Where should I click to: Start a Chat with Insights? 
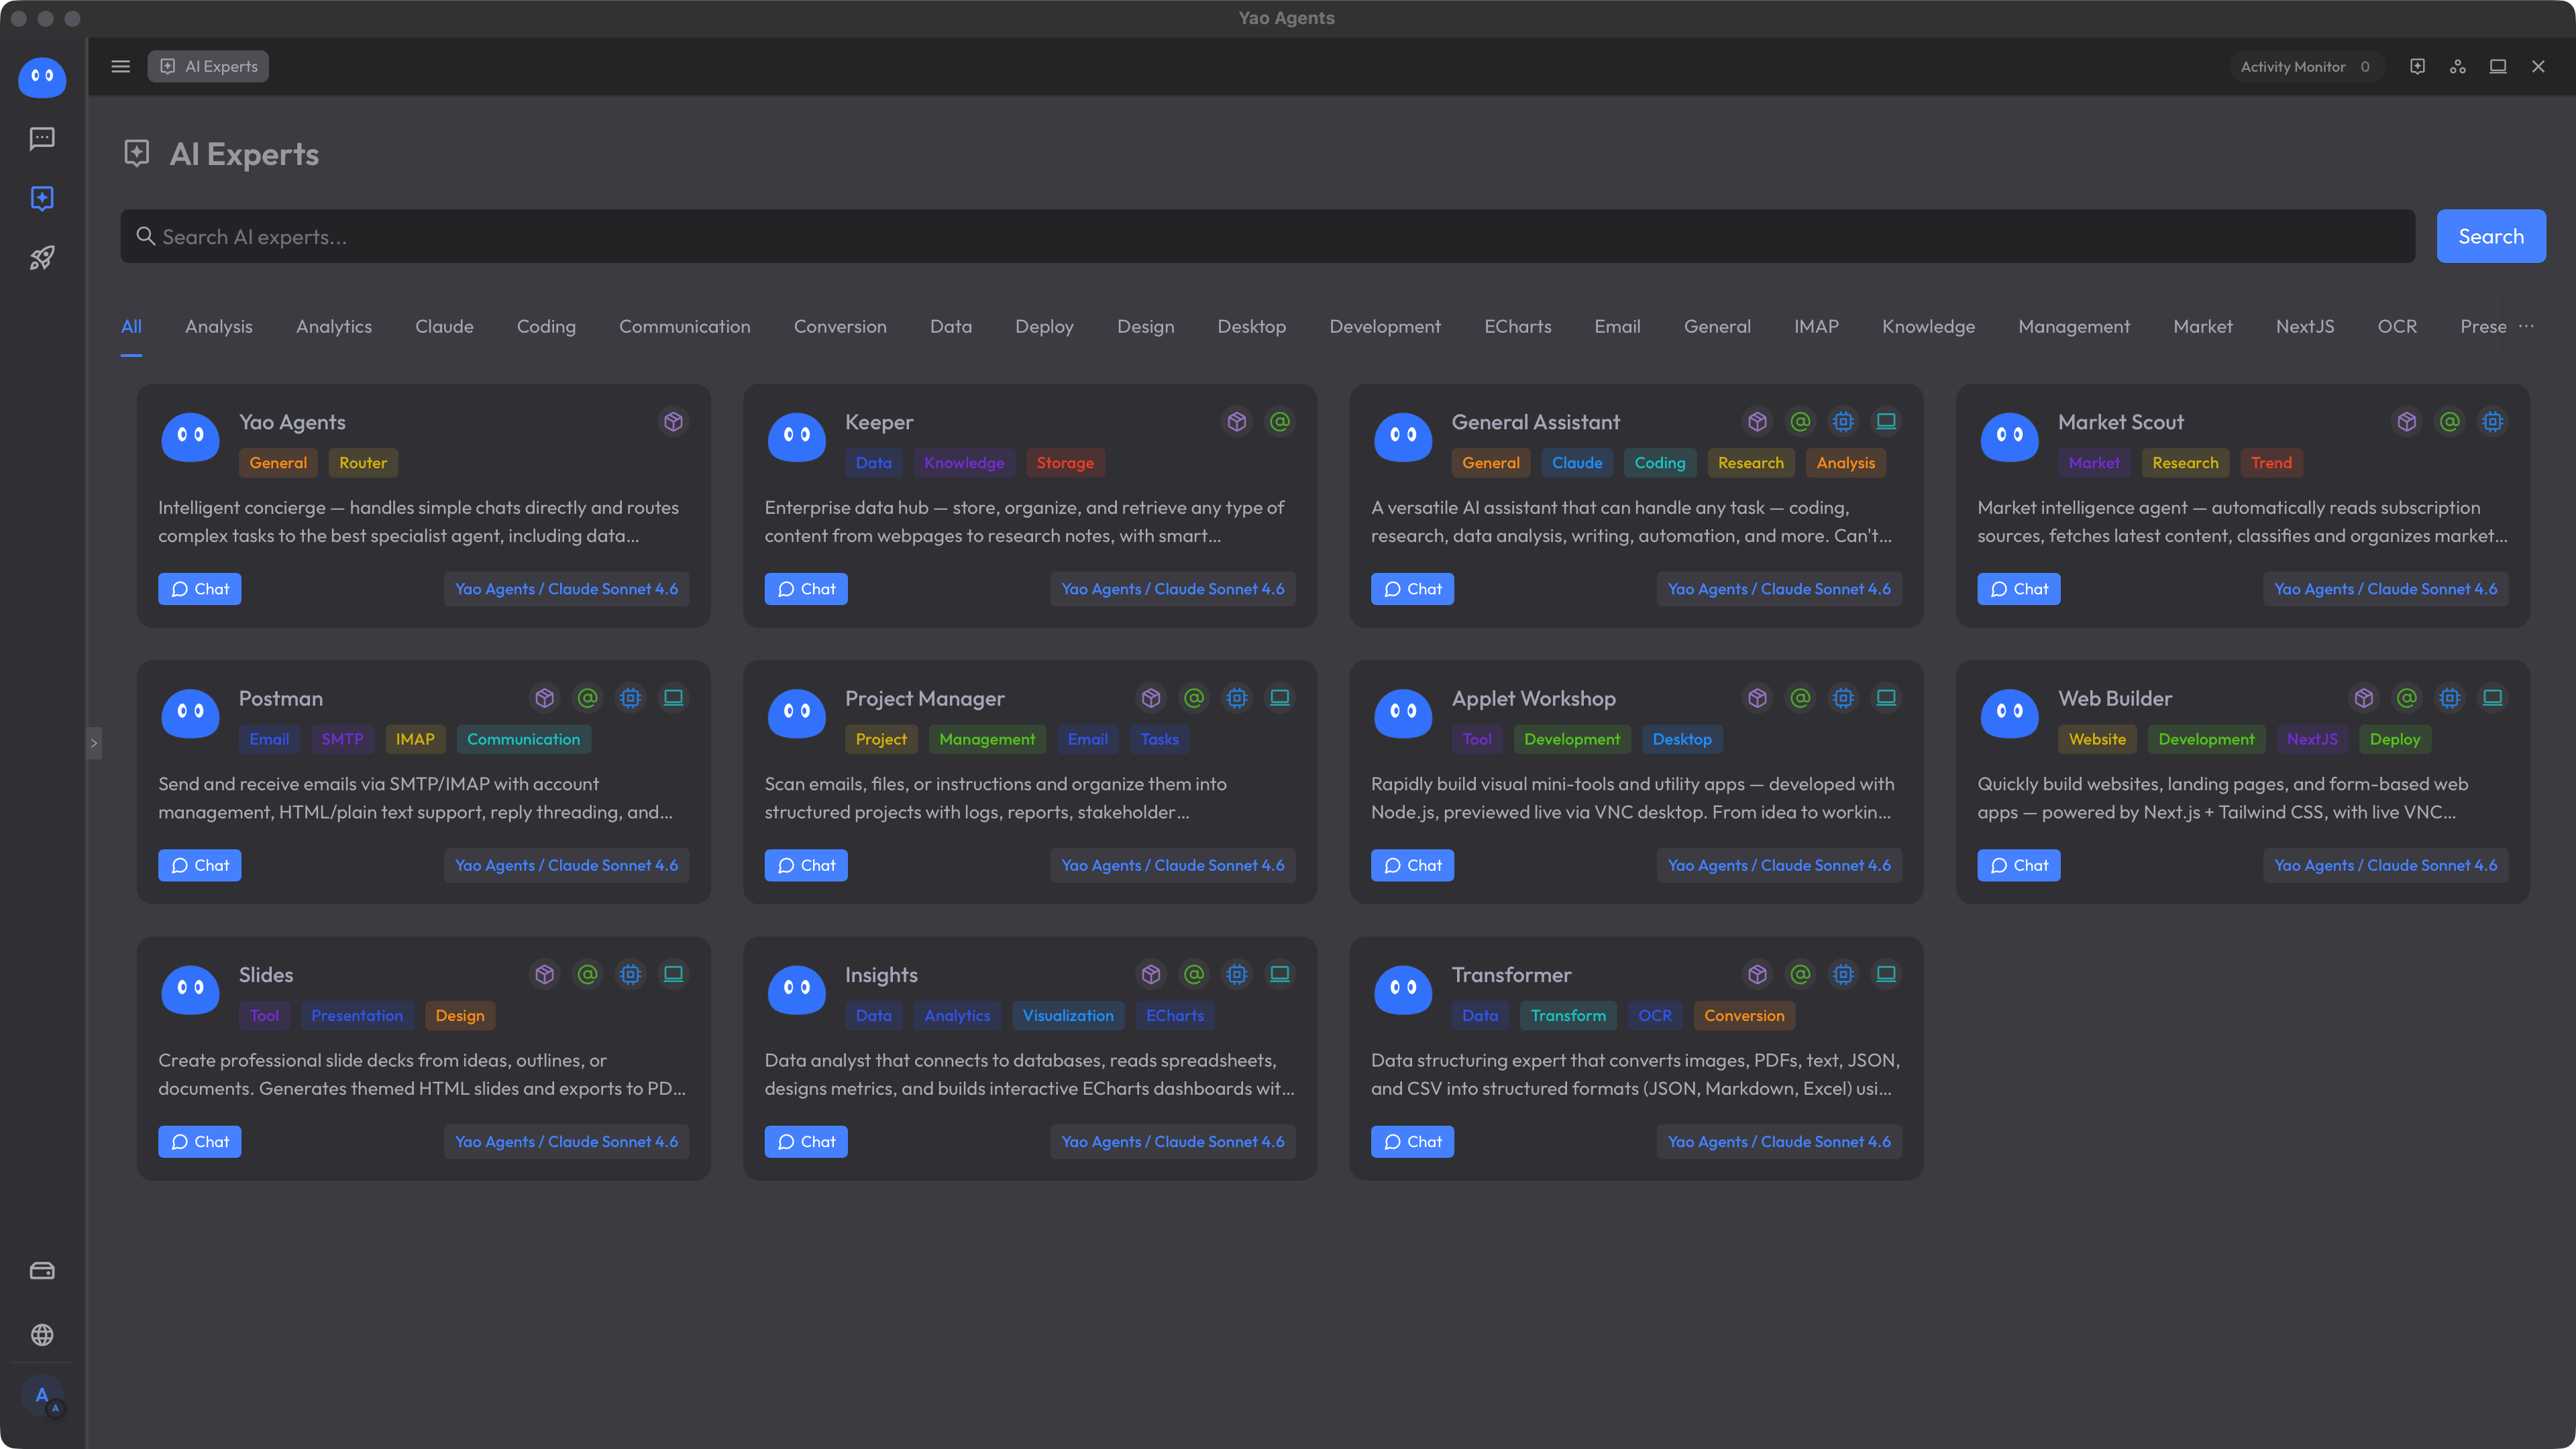806,1141
